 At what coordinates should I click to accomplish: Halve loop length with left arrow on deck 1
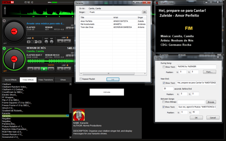(29, 42)
